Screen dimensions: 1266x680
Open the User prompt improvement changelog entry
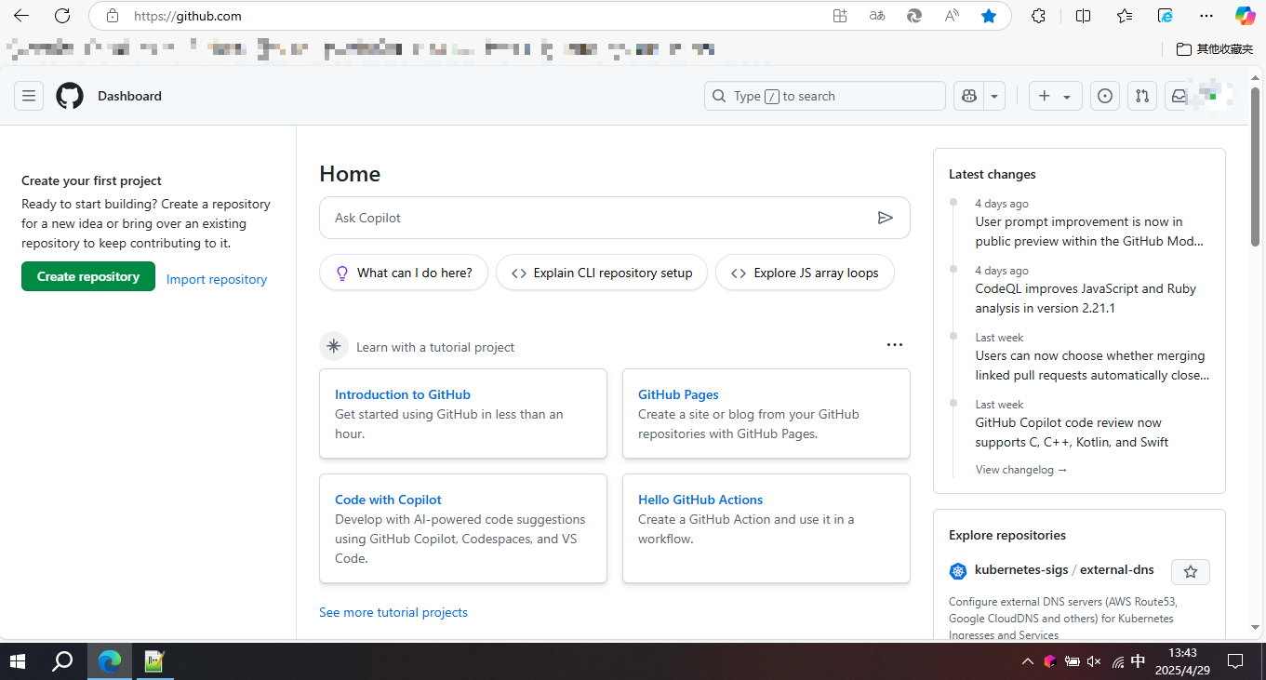tap(1090, 232)
